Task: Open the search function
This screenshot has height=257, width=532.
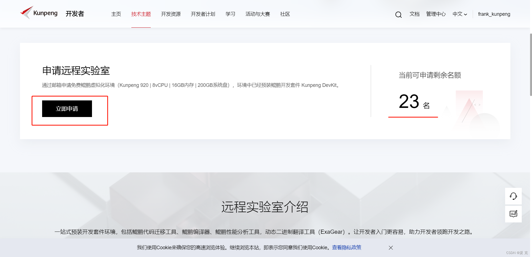Action: tap(398, 14)
